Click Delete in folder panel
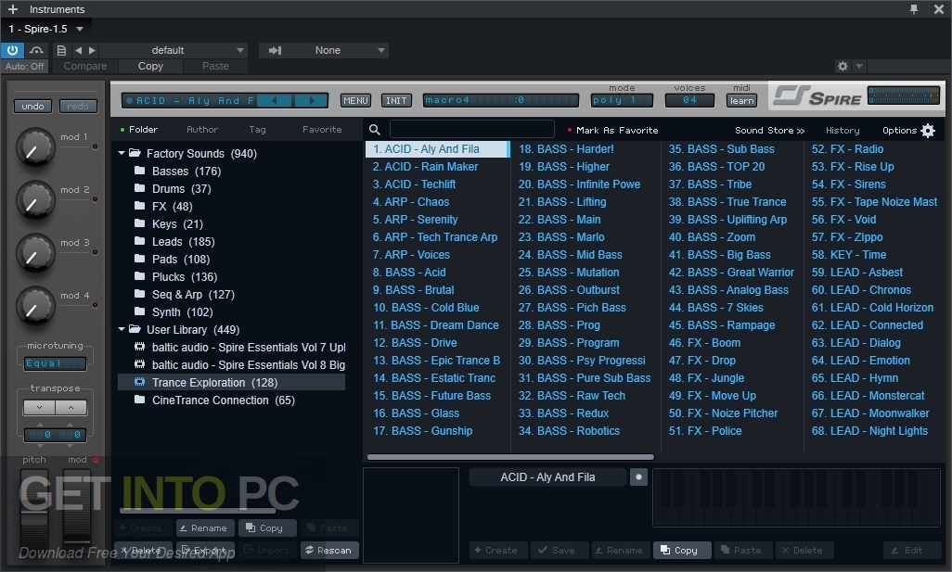The width and height of the screenshot is (952, 572). click(x=144, y=550)
